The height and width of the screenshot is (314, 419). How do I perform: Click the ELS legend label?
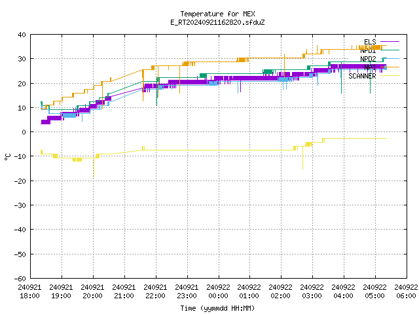click(370, 42)
